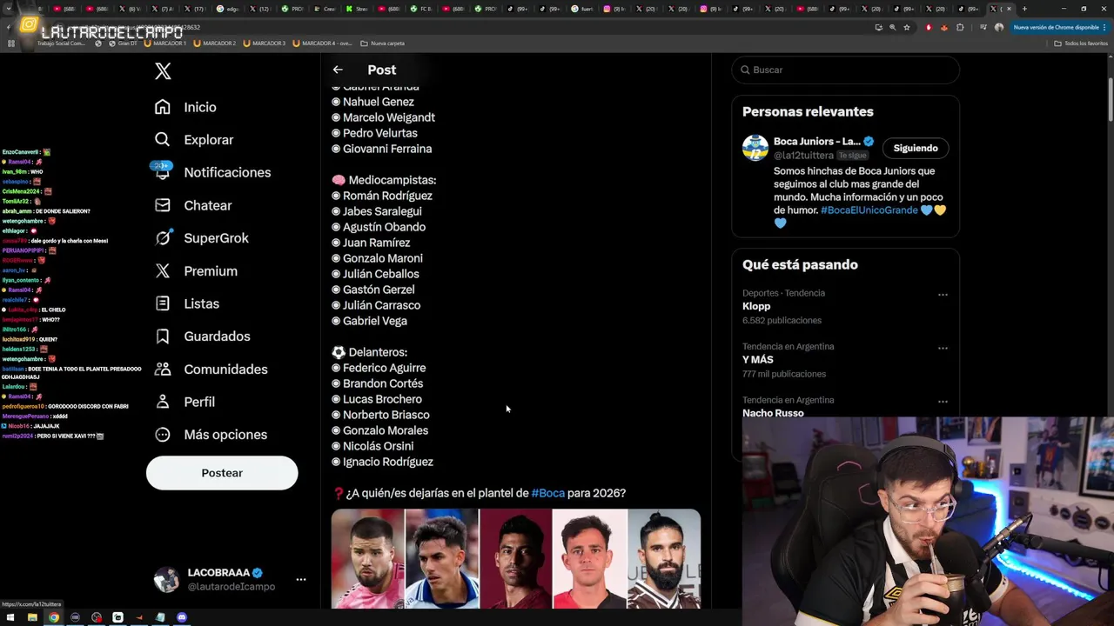Open #Boca hashtag link

pyautogui.click(x=548, y=493)
